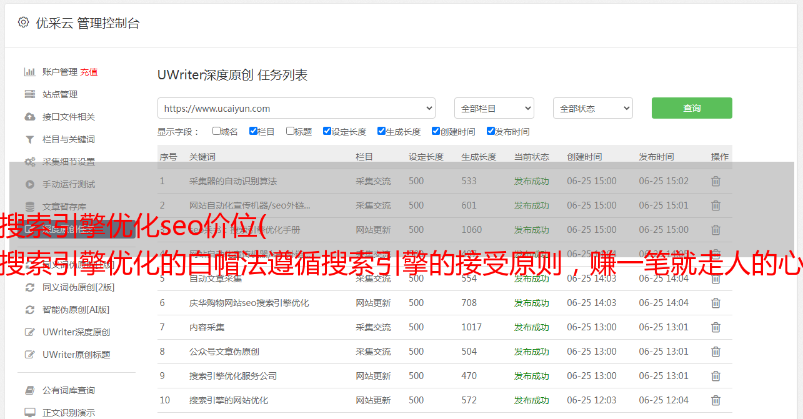This screenshot has width=803, height=419.
Task: Click the green 查询 button
Action: click(692, 108)
